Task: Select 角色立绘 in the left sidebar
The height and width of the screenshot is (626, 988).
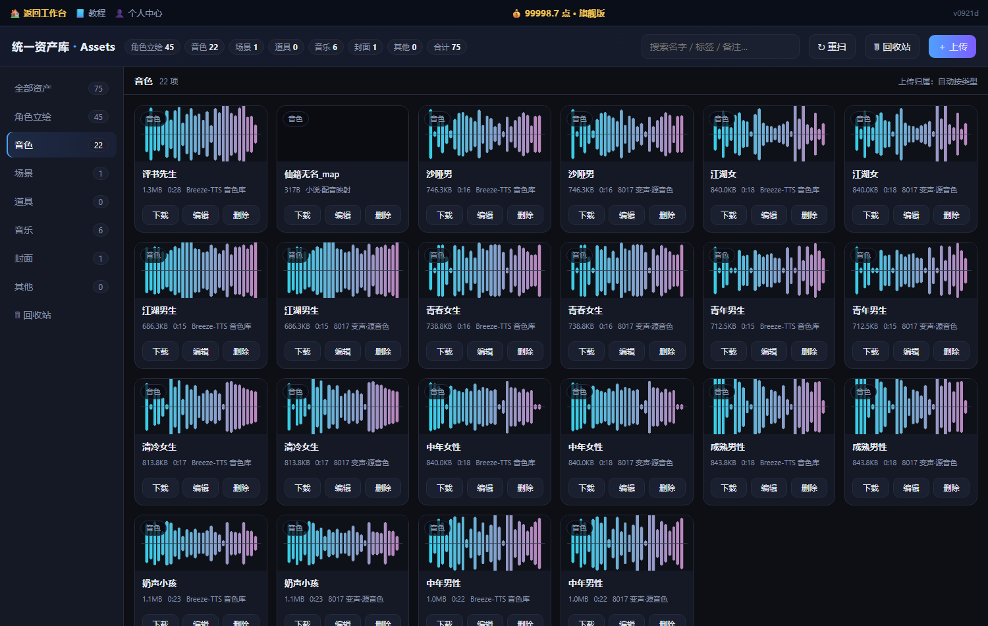Action: pyautogui.click(x=61, y=117)
